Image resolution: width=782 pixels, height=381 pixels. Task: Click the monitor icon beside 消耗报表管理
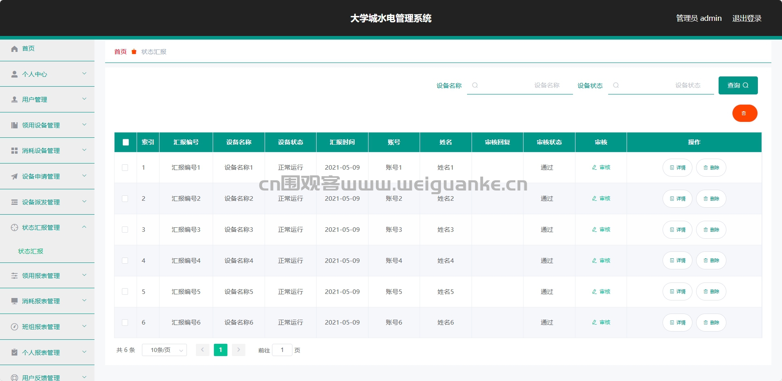tap(14, 301)
